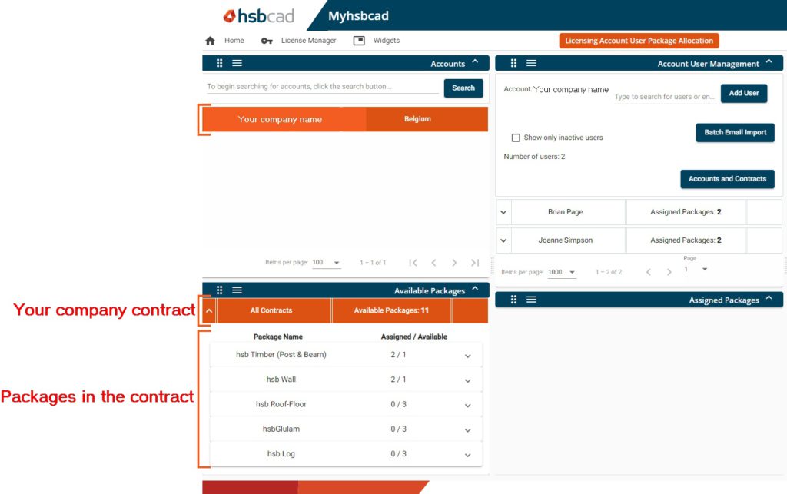The width and height of the screenshot is (787, 494).
Task: Expand the hsb Log package row
Action: (x=468, y=455)
